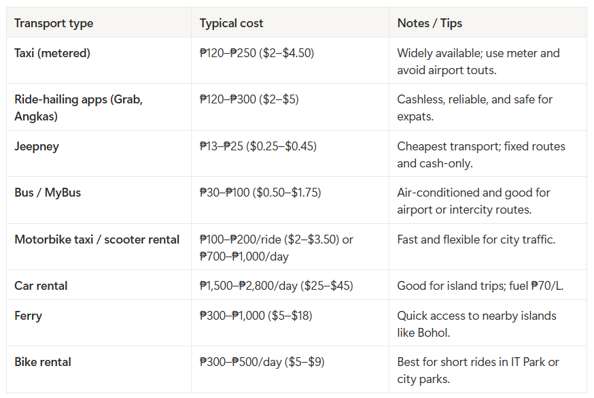Click the ₱120–₱250 taxi cost cell
The image size is (594, 398).
pyautogui.click(x=256, y=53)
